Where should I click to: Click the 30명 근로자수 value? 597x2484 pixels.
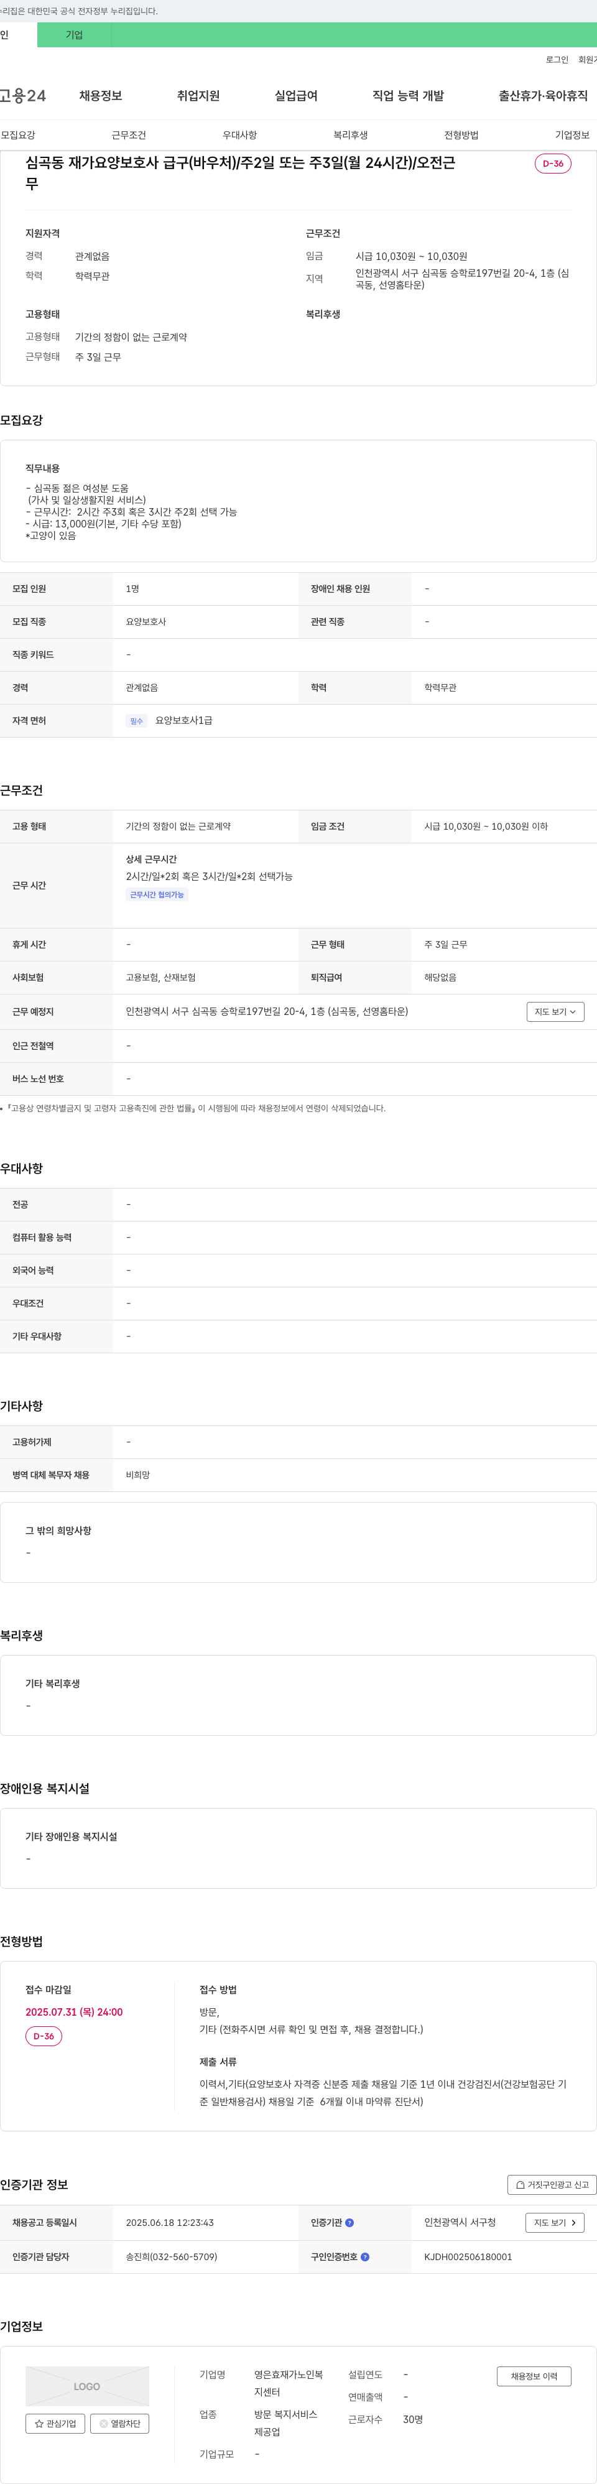pos(413,2419)
